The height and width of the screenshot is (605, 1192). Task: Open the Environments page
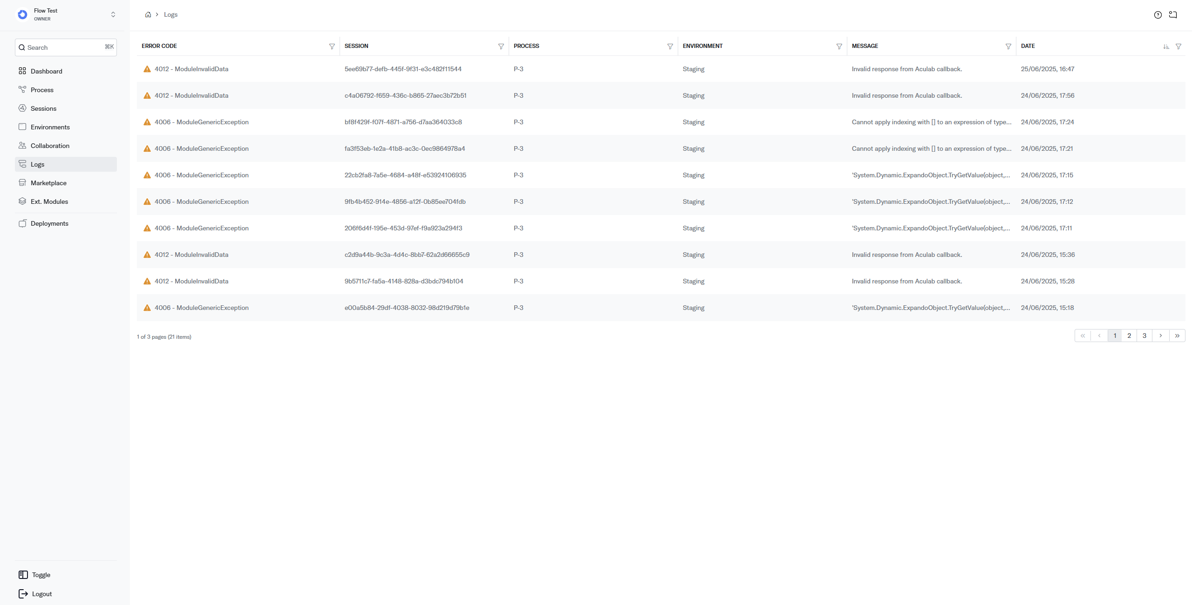66,127
